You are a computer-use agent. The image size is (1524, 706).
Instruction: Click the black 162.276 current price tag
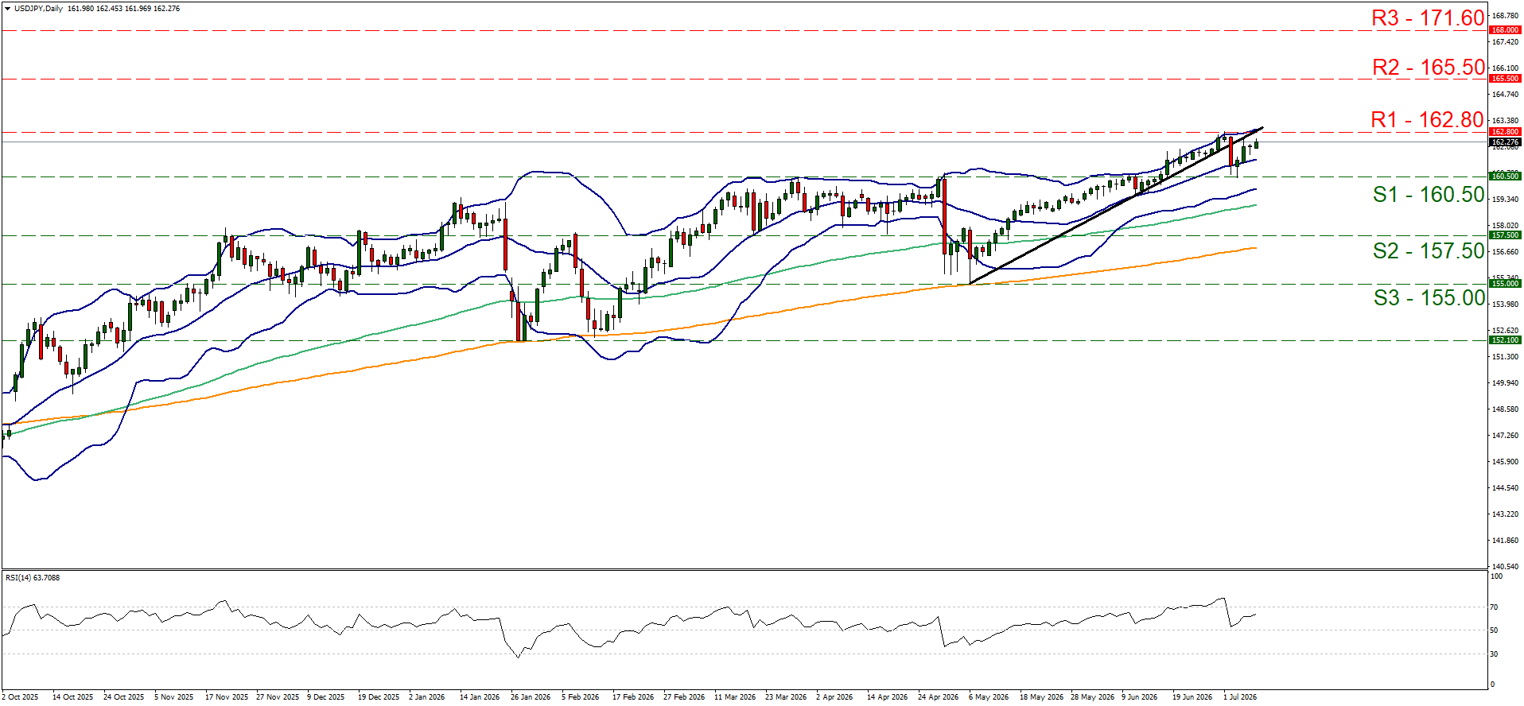point(1505,142)
